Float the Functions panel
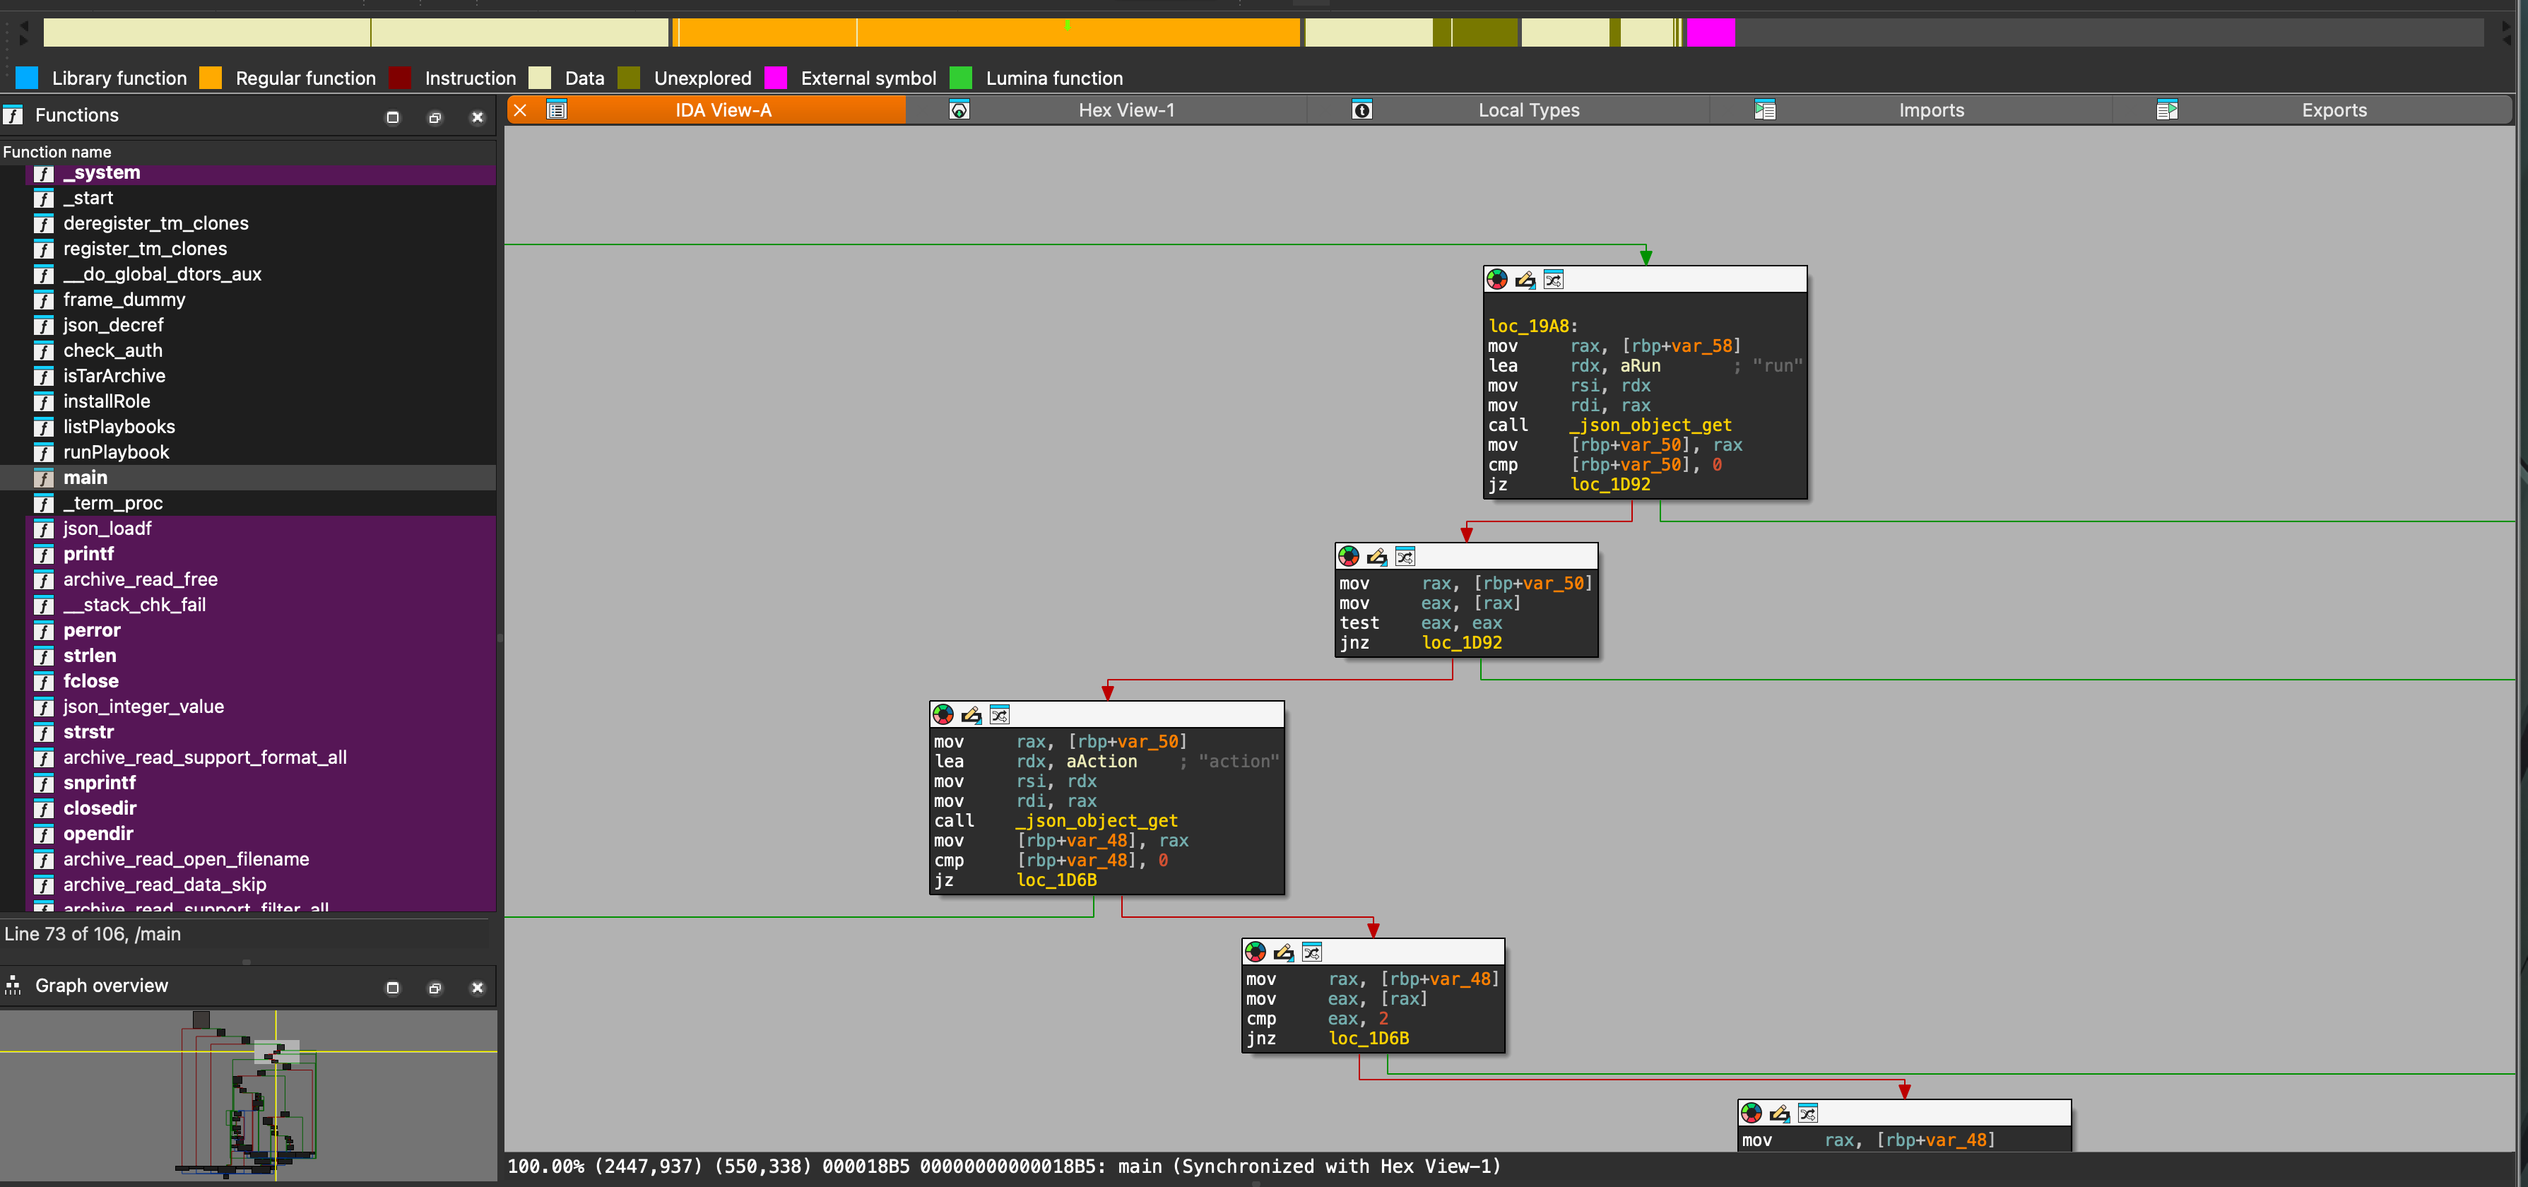This screenshot has height=1187, width=2528. (x=435, y=117)
